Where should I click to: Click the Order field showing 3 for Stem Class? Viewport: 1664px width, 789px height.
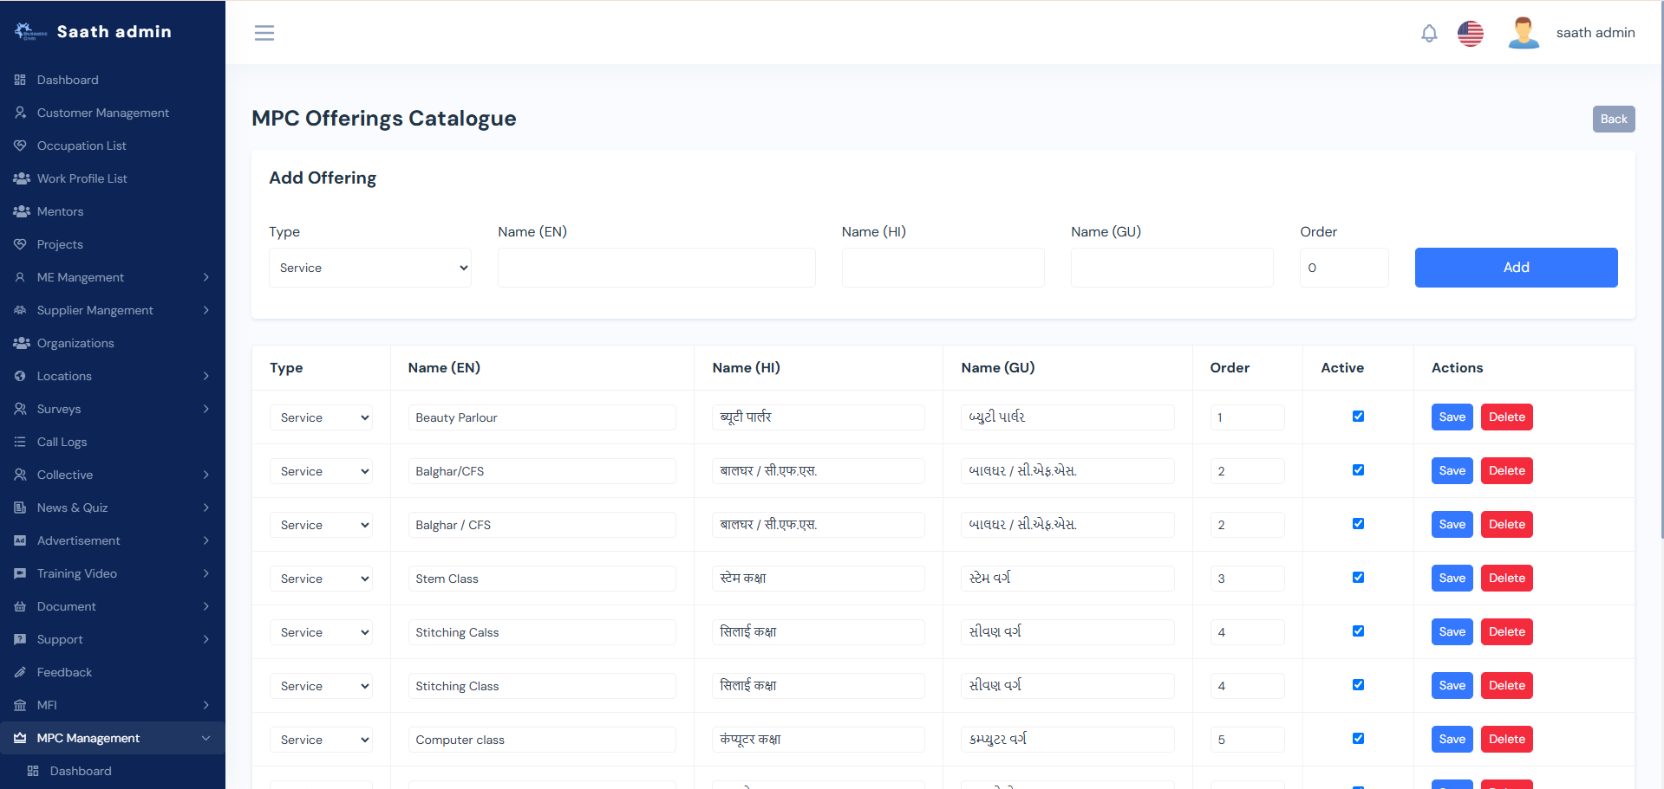pyautogui.click(x=1247, y=579)
